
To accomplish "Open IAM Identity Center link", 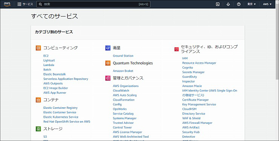I will tap(210, 93).
